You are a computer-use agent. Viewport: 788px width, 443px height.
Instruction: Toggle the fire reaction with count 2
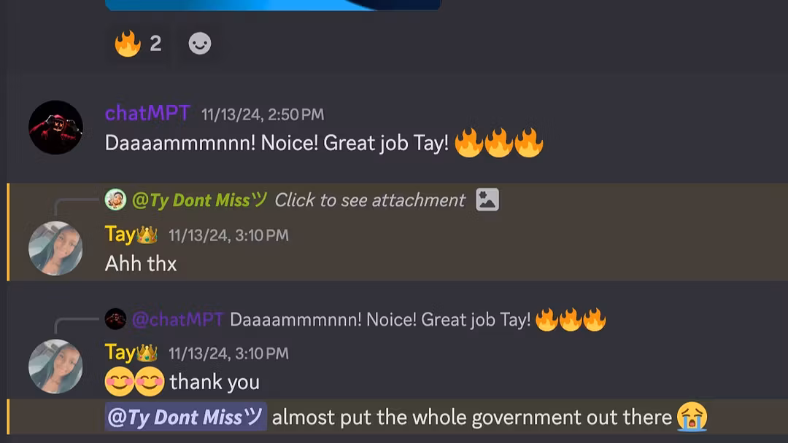138,44
